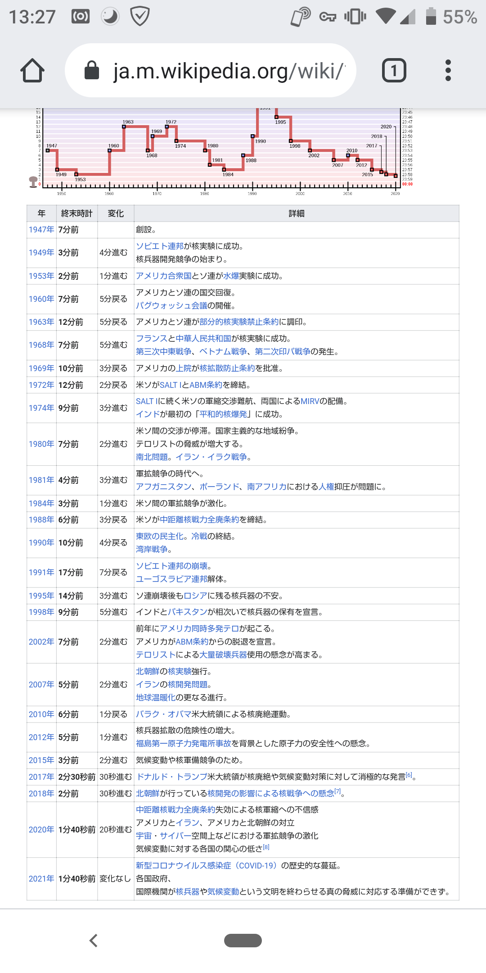Tap the 1分40秒前 cell in 2020 row
The height and width of the screenshot is (973, 486).
click(76, 830)
